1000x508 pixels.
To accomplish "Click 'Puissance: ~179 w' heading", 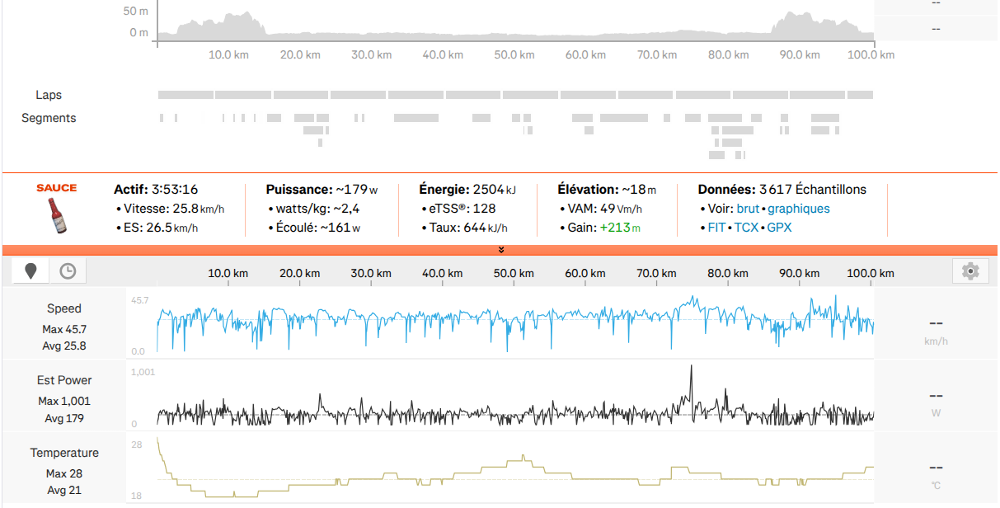I will 322,190.
